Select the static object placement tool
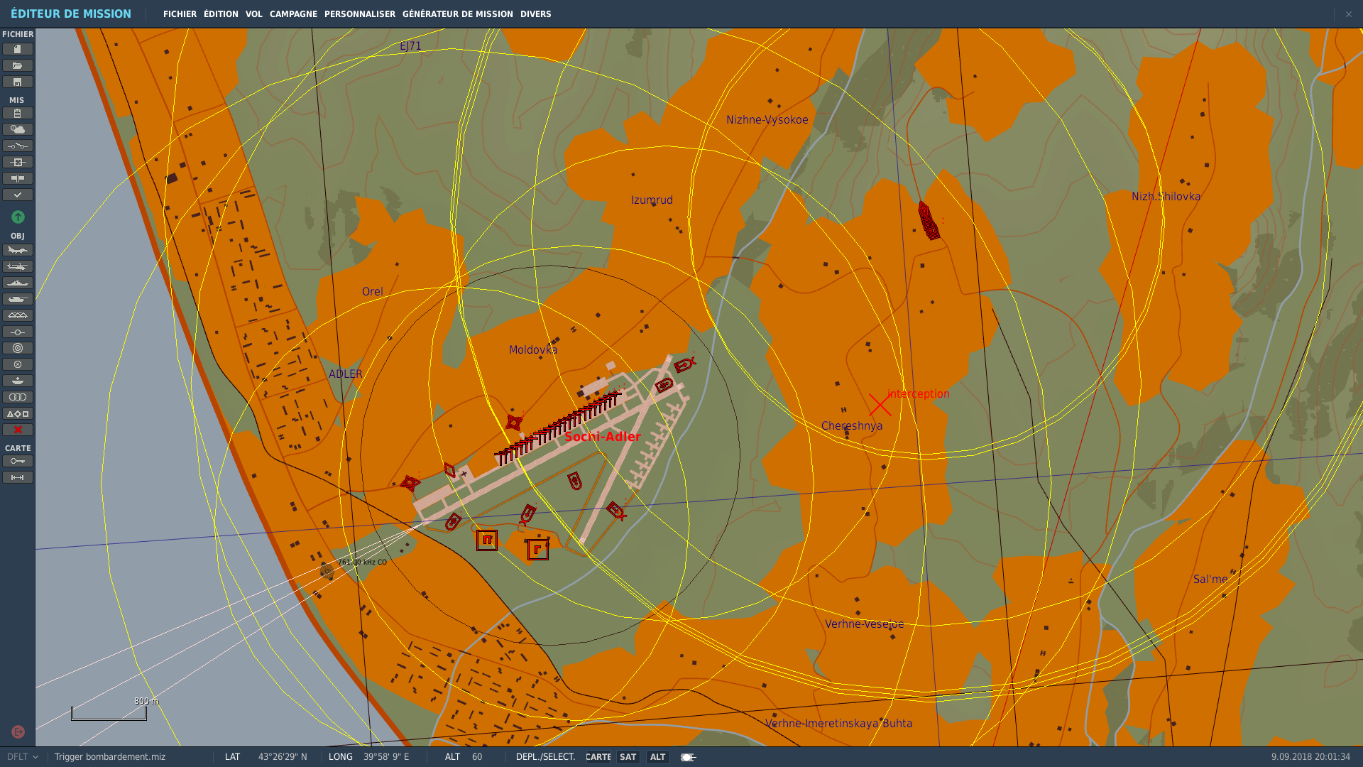Screen dimensions: 1363x767 pos(18,315)
